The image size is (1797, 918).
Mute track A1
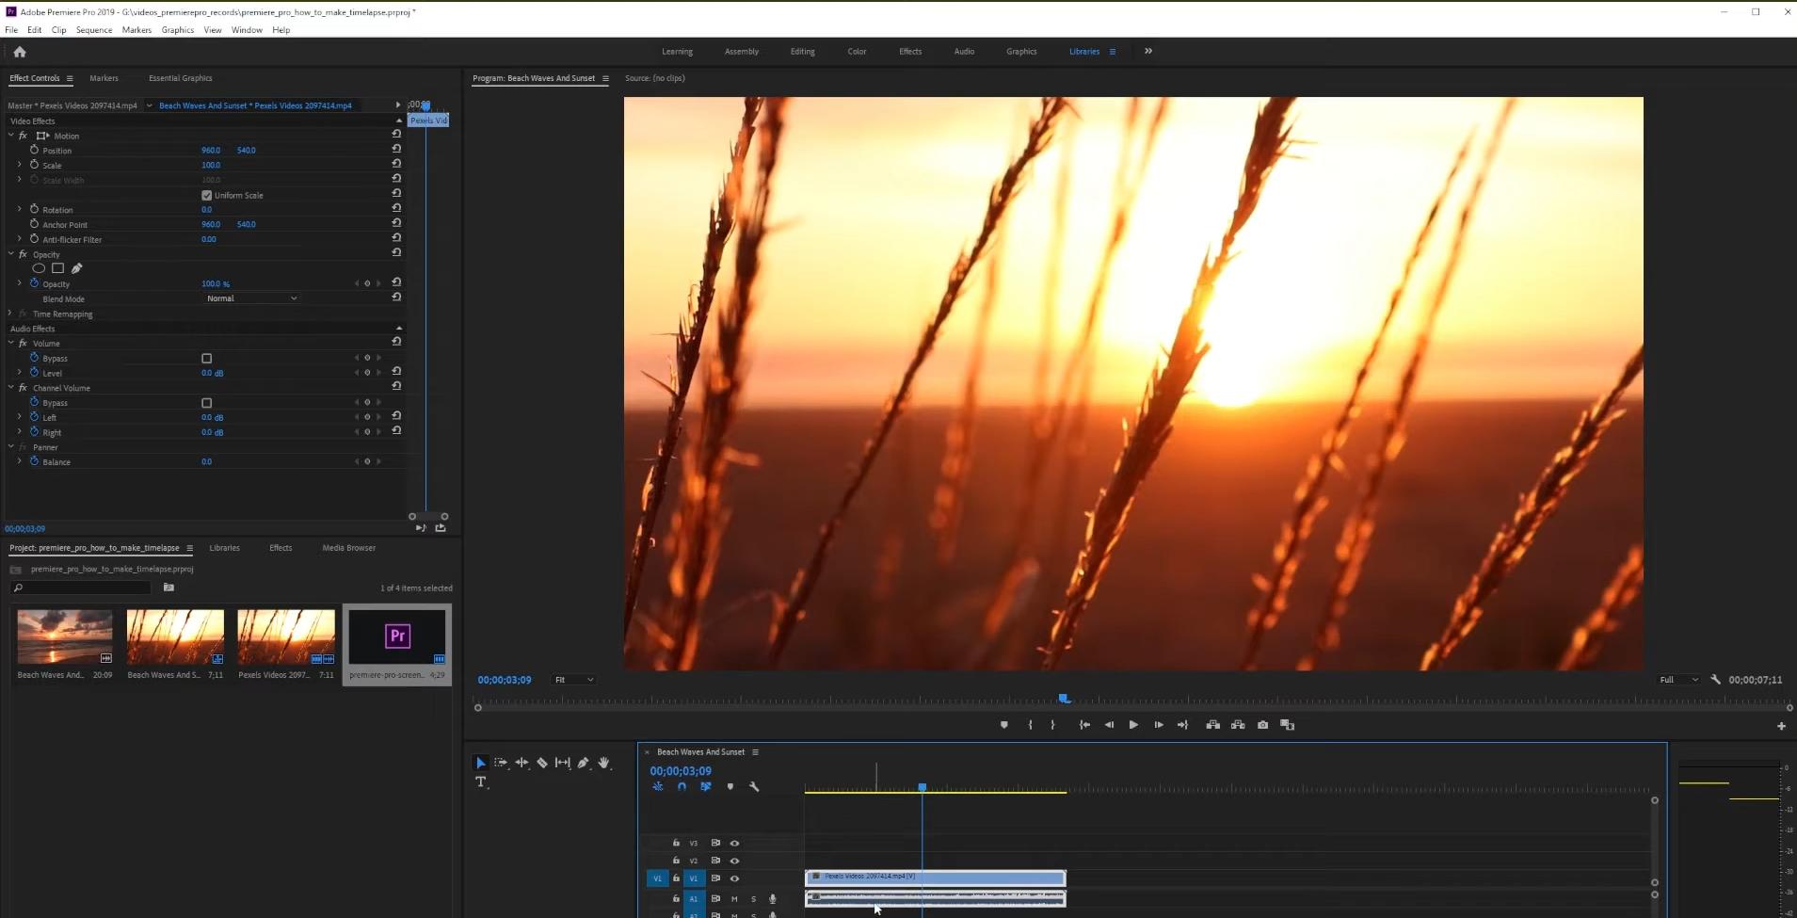(x=734, y=899)
